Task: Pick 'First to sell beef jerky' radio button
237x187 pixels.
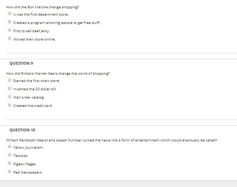Action: 9,30
